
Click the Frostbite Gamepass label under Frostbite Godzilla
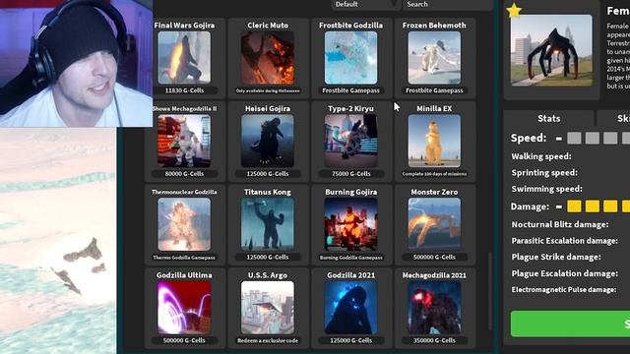[x=350, y=90]
